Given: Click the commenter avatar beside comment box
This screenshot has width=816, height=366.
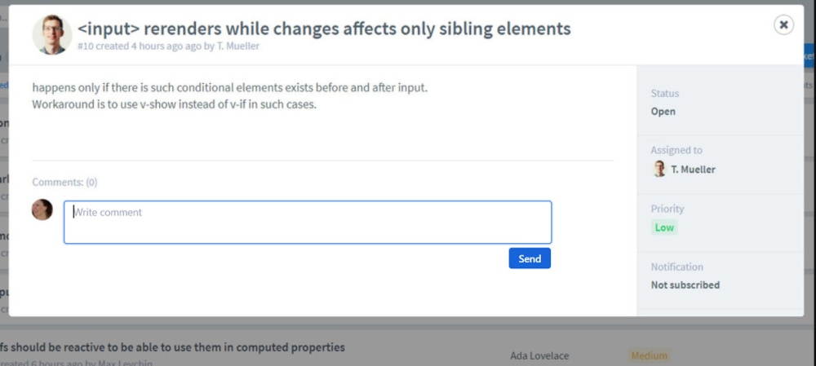Looking at the screenshot, I should pyautogui.click(x=42, y=209).
